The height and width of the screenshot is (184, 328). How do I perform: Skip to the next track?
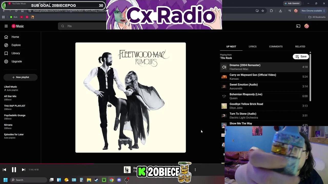23,170
